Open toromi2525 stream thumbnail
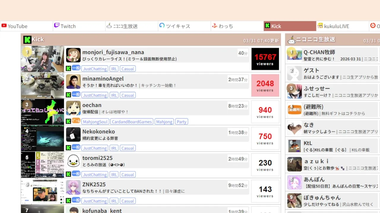This screenshot has width=380, height=213. point(42,165)
